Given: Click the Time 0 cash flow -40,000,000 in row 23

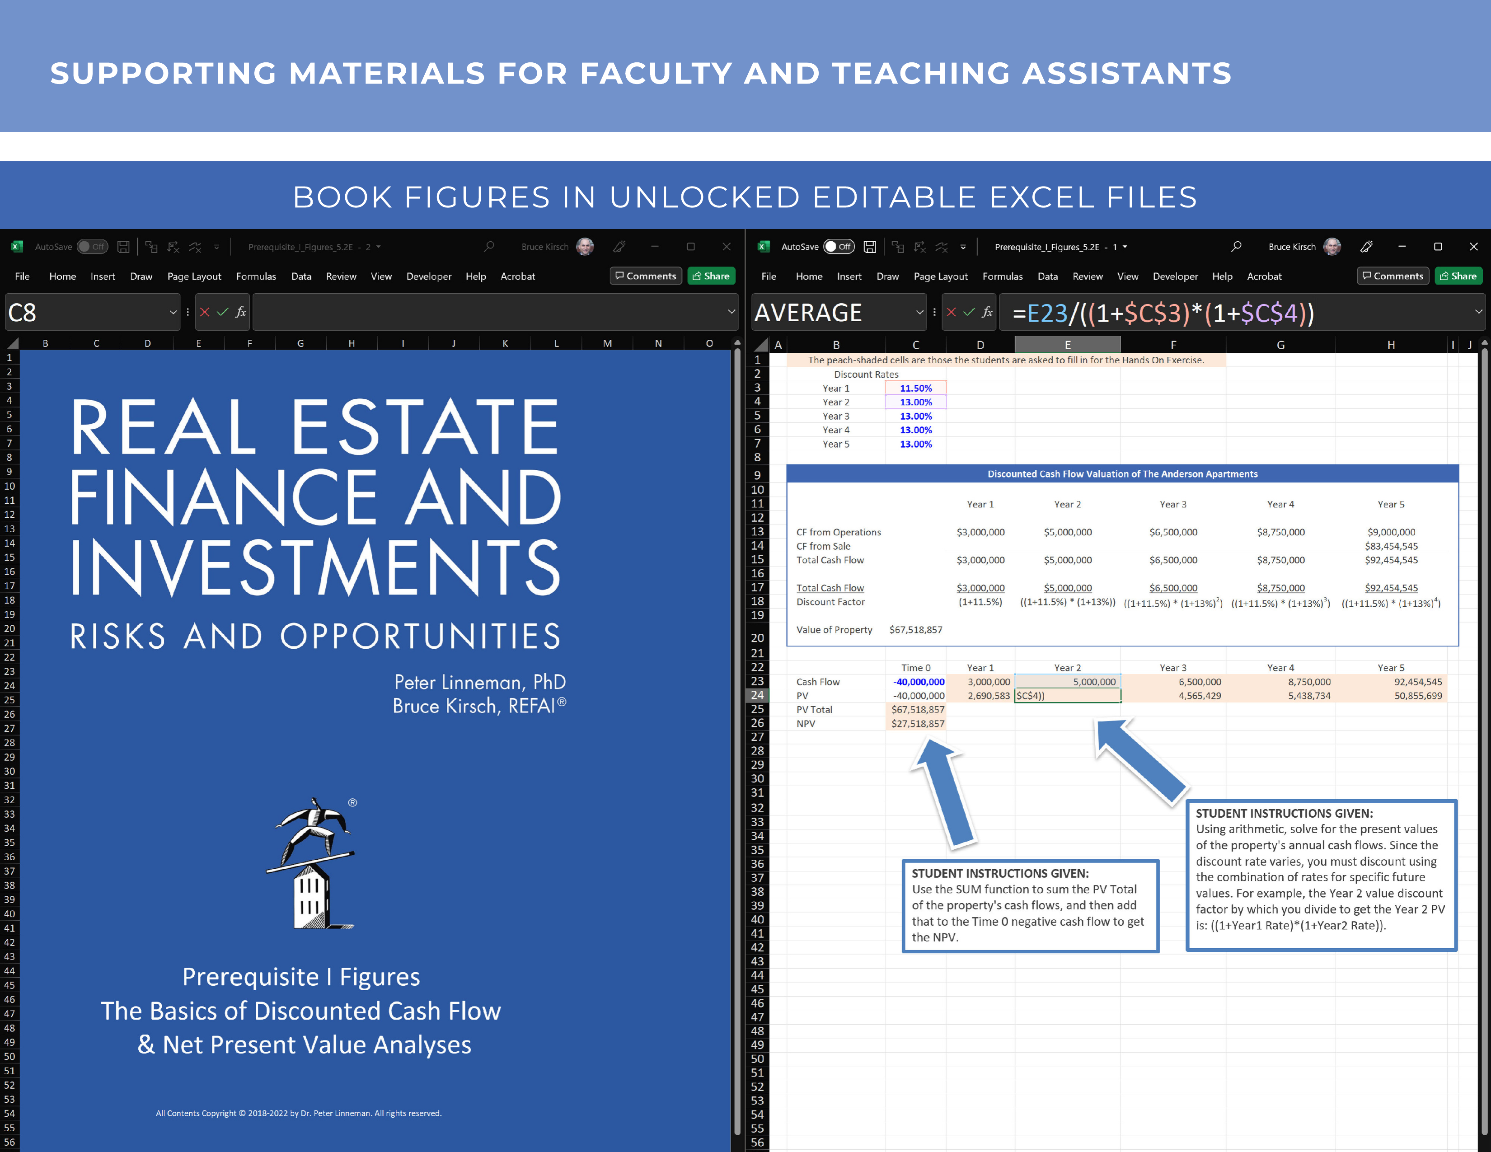Looking at the screenshot, I should click(x=915, y=682).
